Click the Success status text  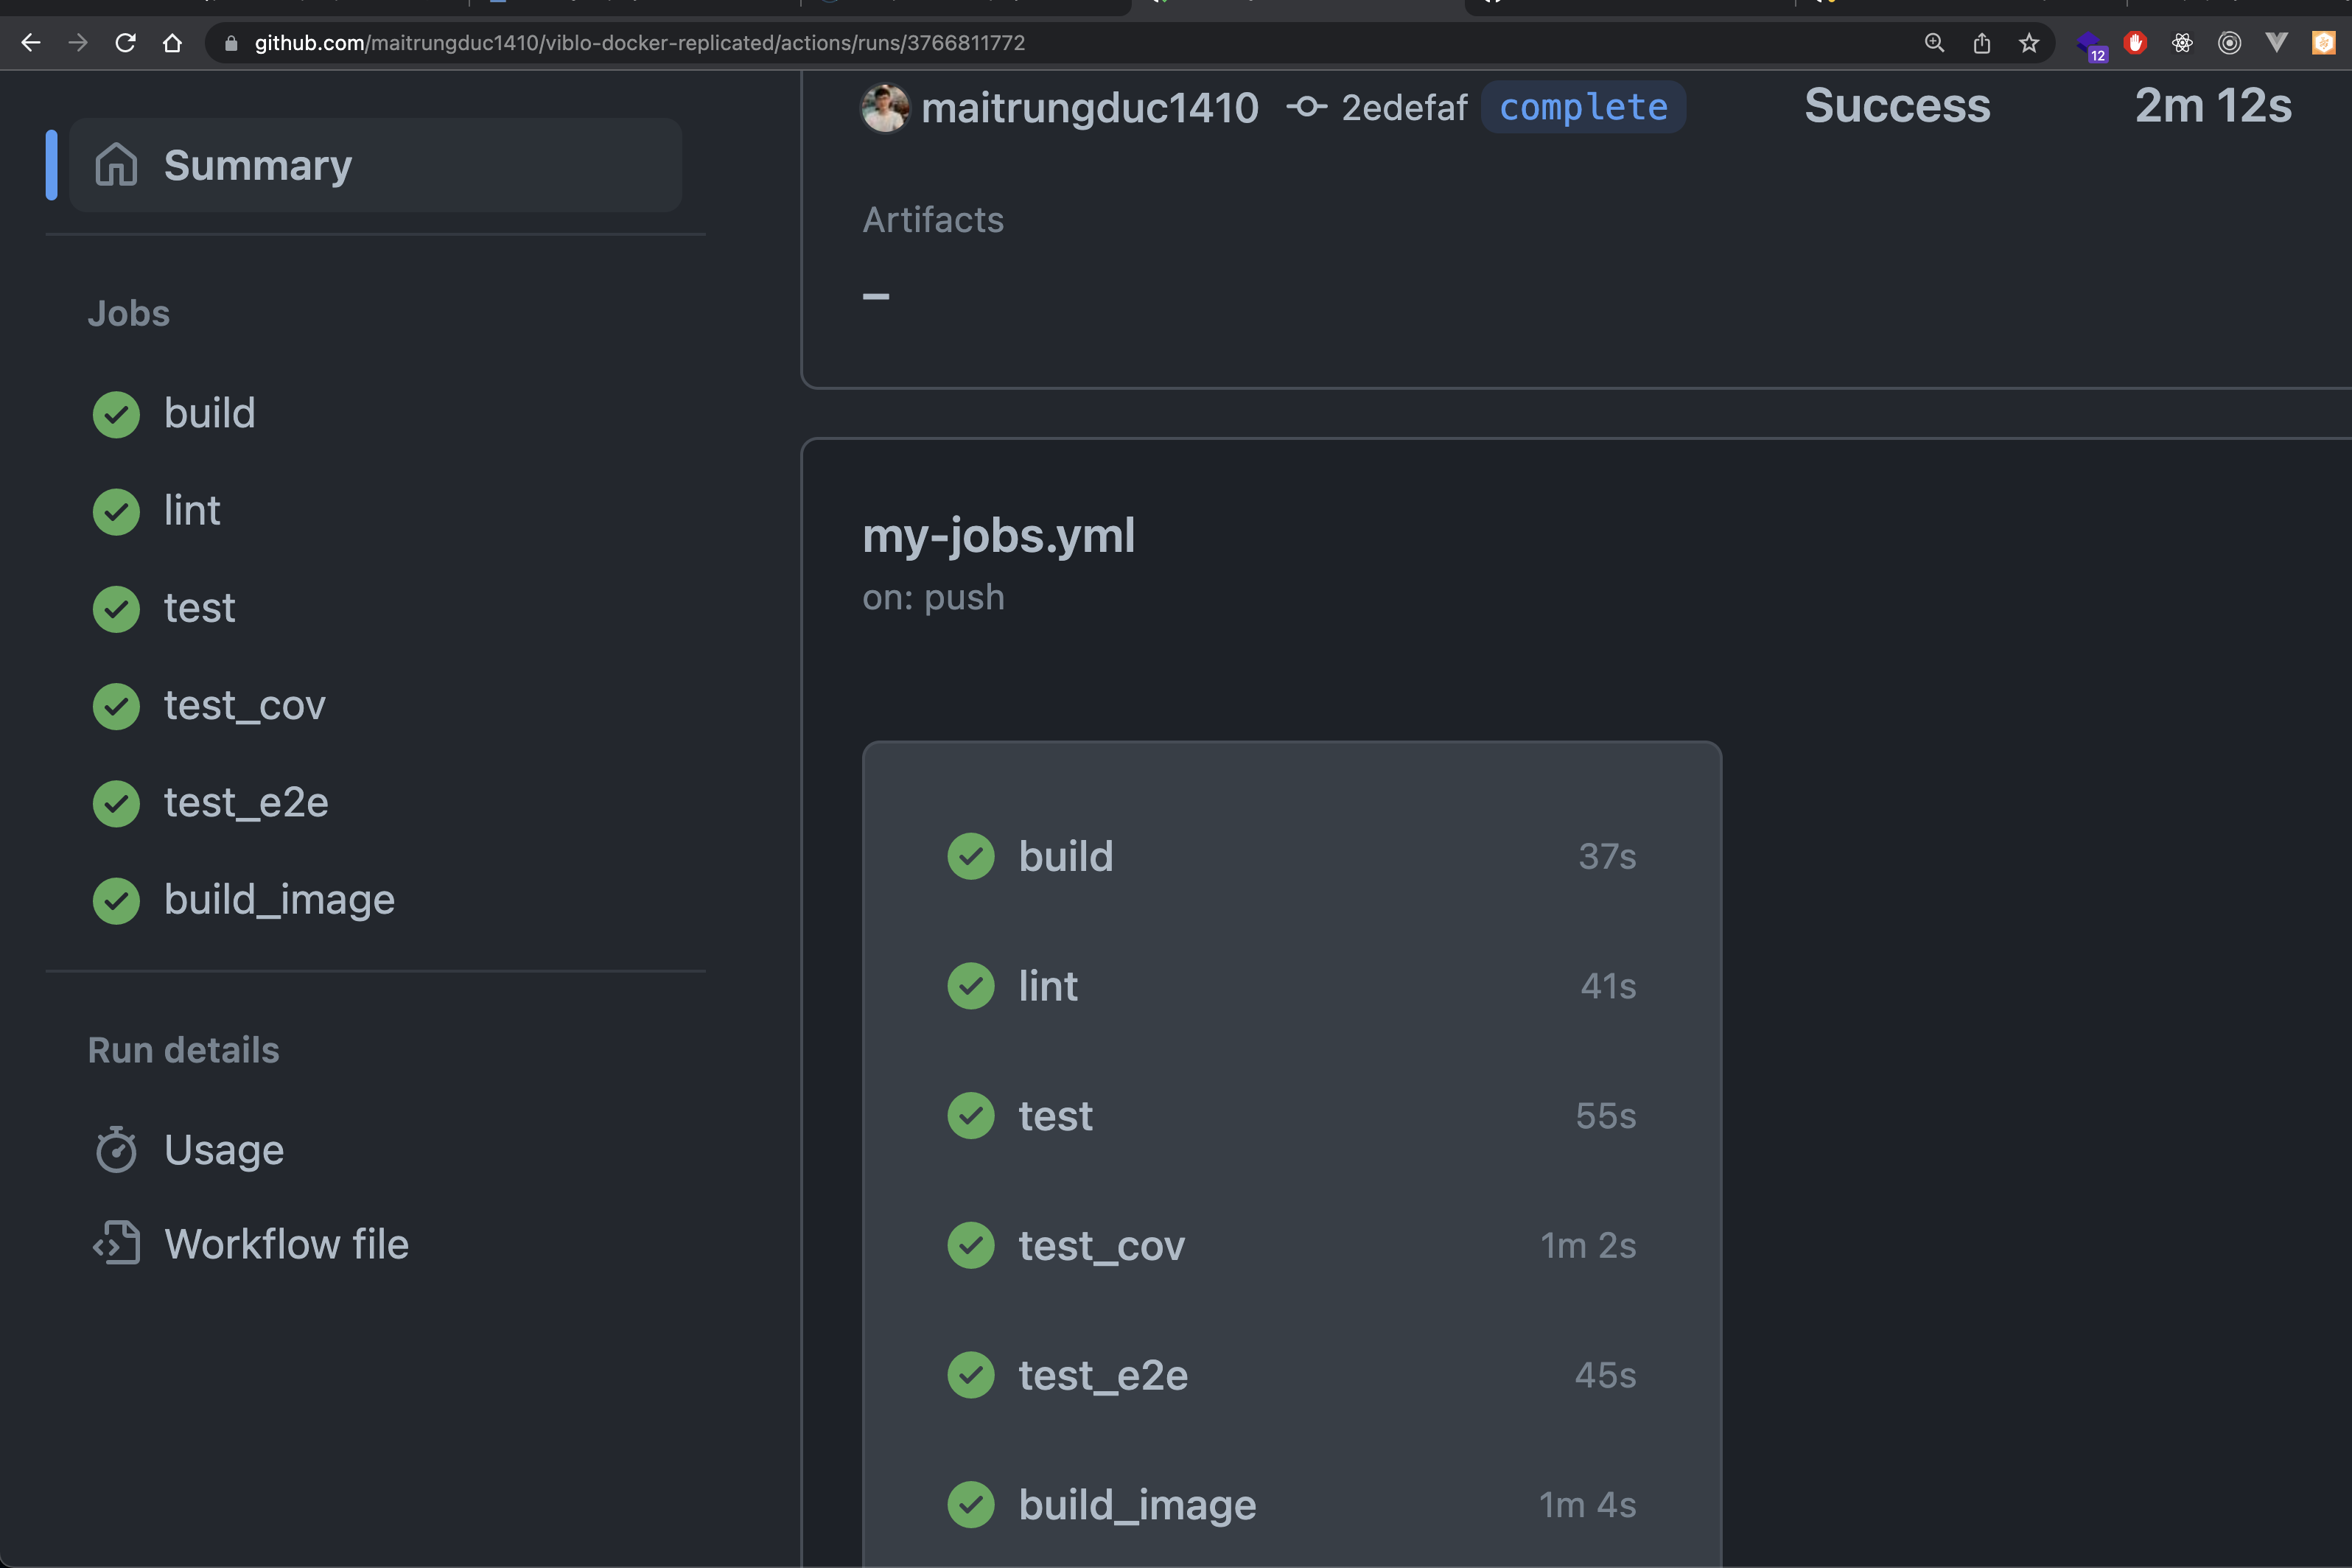pyautogui.click(x=1897, y=106)
